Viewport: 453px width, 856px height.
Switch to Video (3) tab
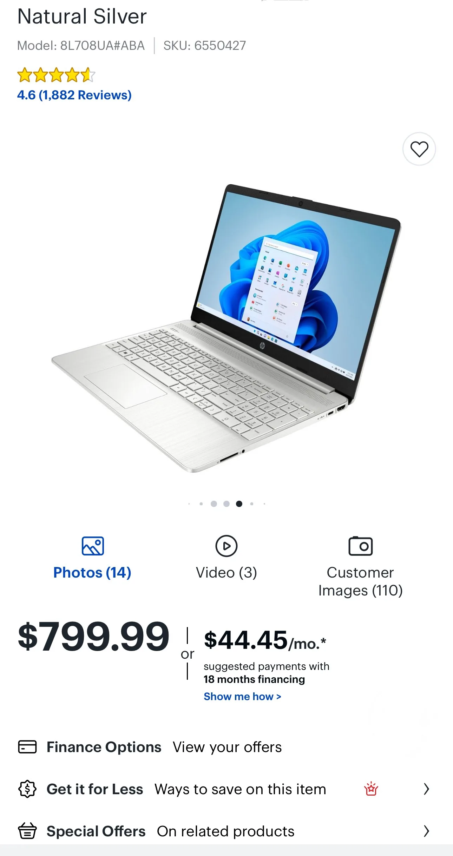(x=226, y=572)
